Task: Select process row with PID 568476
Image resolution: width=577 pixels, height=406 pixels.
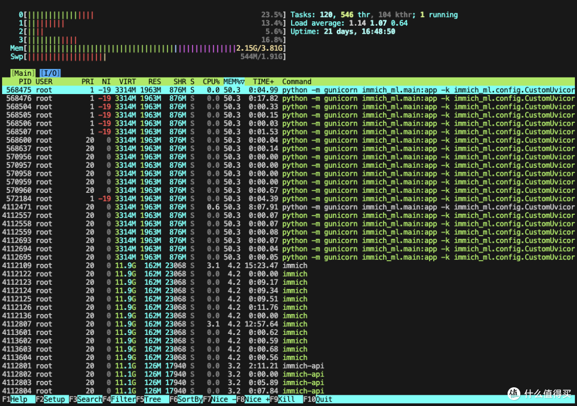Action: point(288,98)
